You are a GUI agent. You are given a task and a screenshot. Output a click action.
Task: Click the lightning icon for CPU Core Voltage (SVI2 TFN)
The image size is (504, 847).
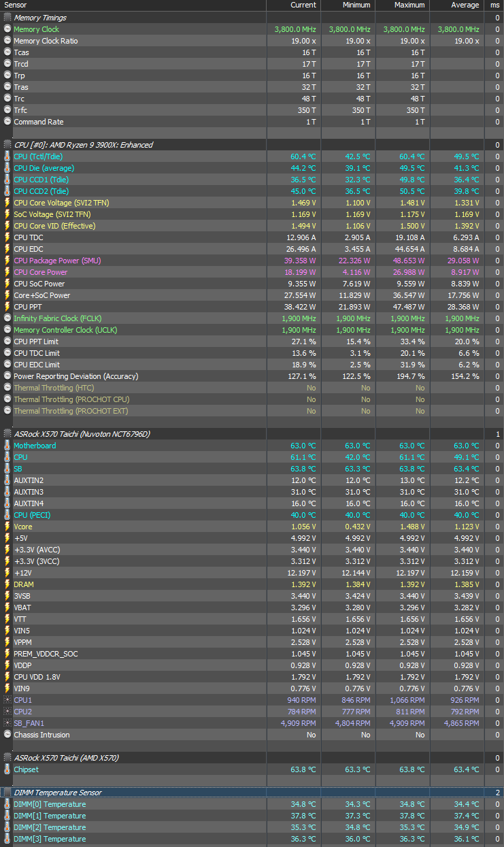pos(7,203)
